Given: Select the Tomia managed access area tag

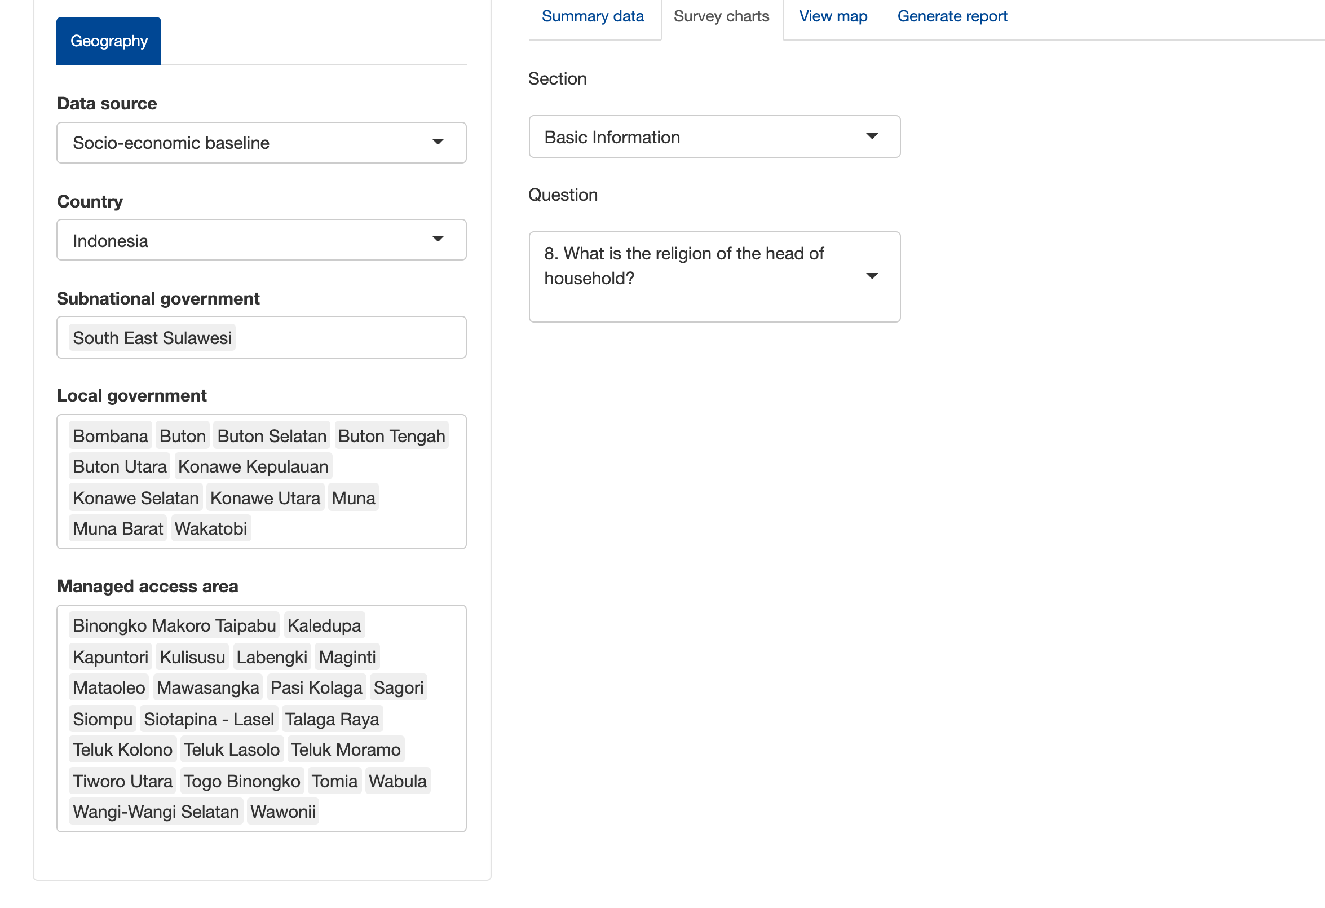Looking at the screenshot, I should click(x=334, y=780).
